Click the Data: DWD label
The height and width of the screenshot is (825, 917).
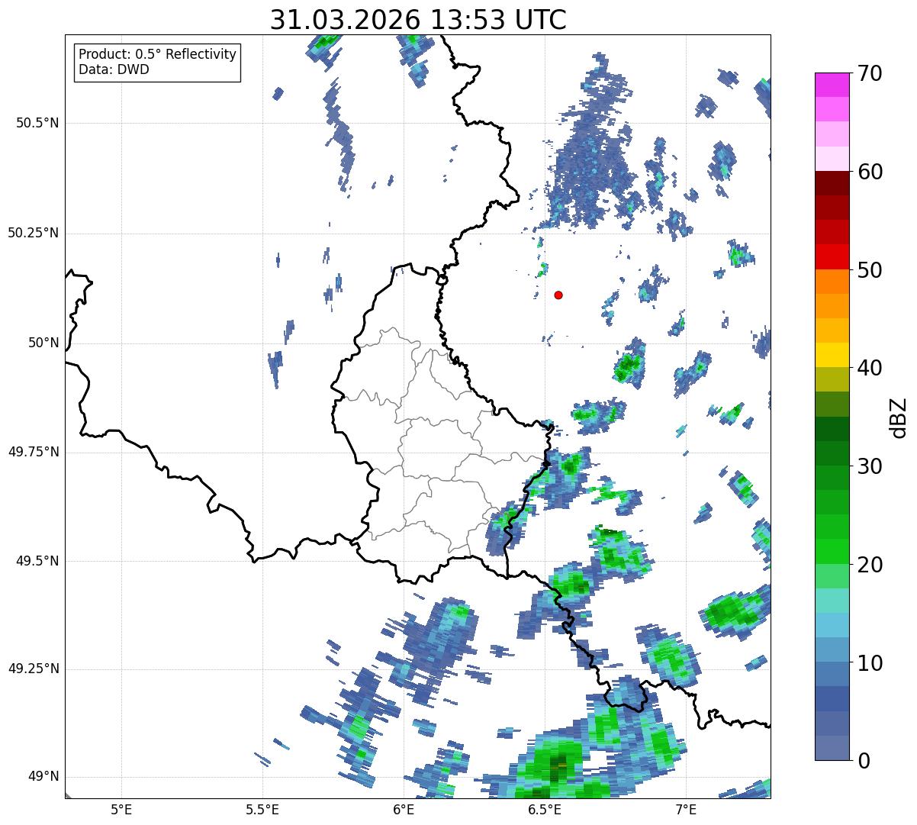point(114,69)
